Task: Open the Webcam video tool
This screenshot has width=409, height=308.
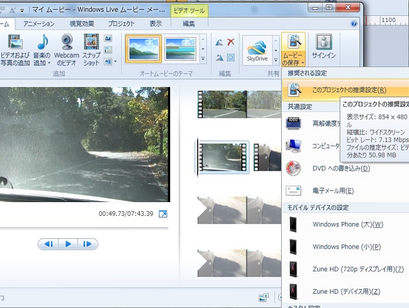Action: coord(67,42)
